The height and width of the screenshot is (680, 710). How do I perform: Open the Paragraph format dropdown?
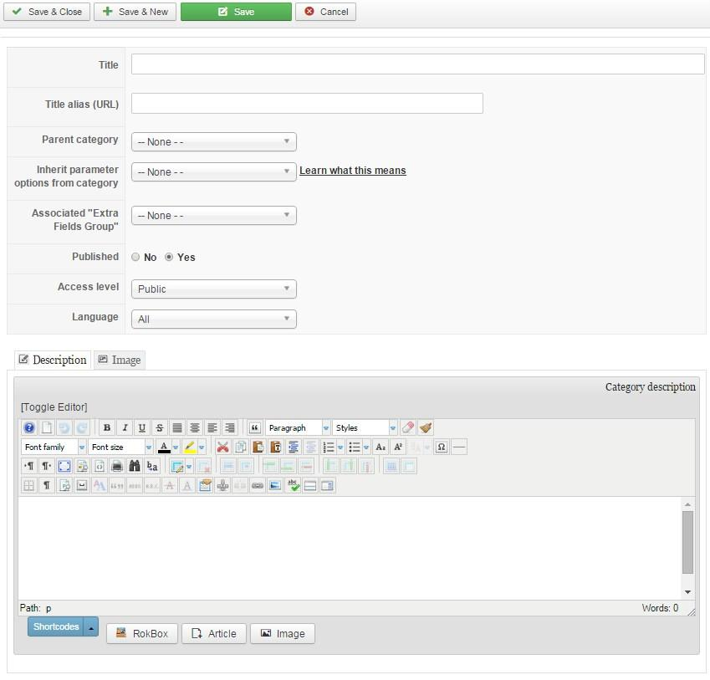point(298,428)
